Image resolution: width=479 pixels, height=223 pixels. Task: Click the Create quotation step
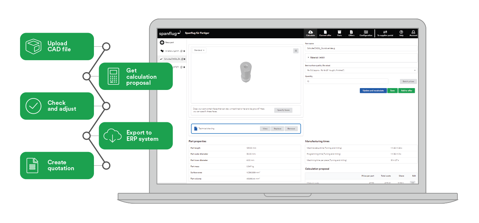[57, 165]
